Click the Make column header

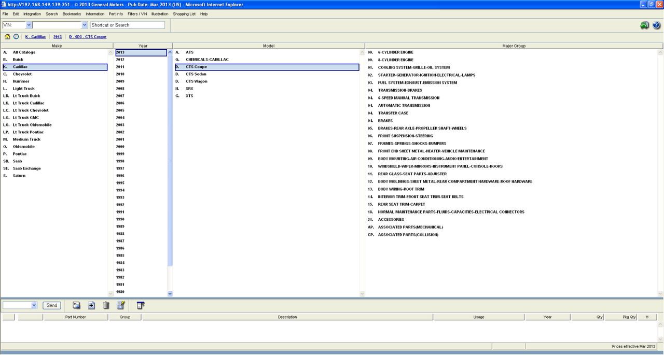[57, 46]
